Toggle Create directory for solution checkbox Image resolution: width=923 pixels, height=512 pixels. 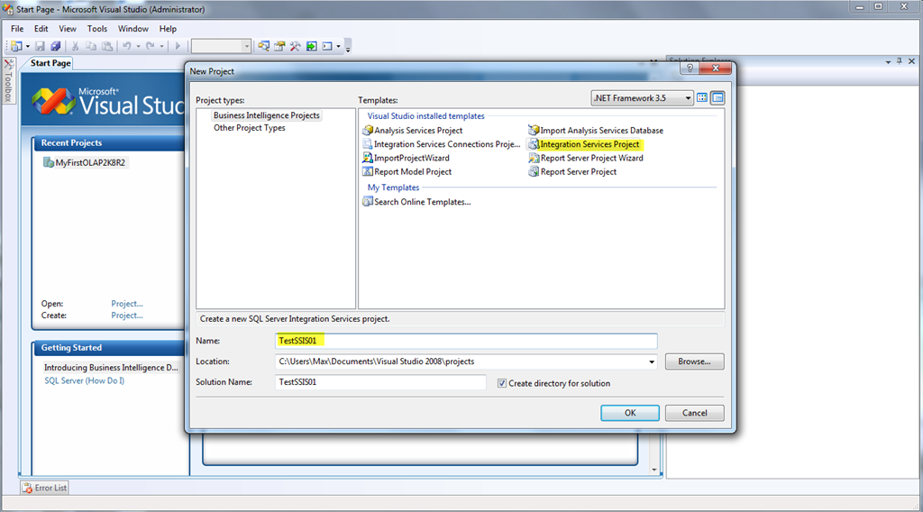(501, 383)
